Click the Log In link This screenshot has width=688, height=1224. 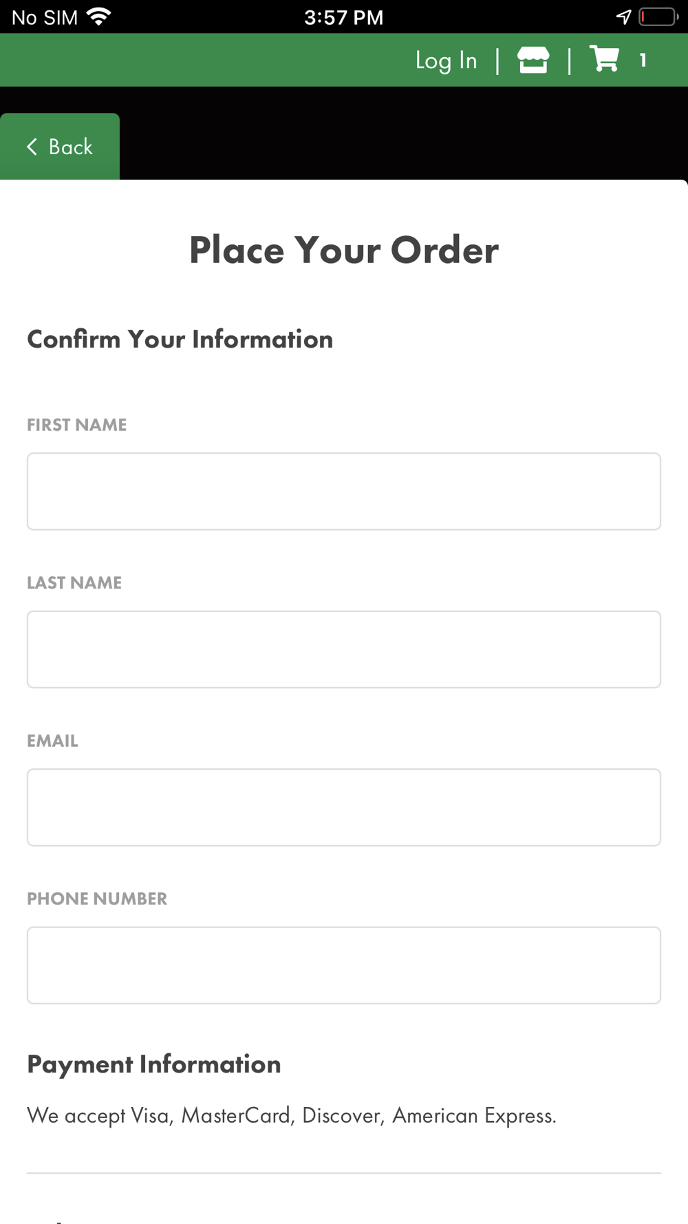(447, 61)
